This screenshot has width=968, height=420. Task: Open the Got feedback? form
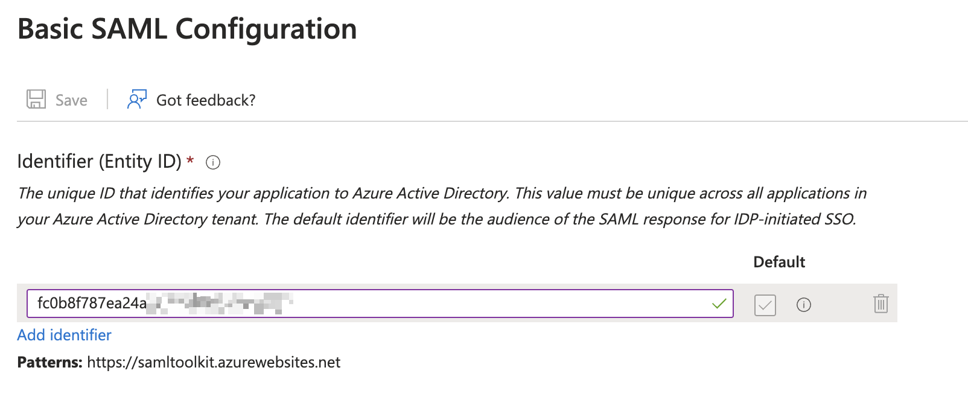coord(205,100)
